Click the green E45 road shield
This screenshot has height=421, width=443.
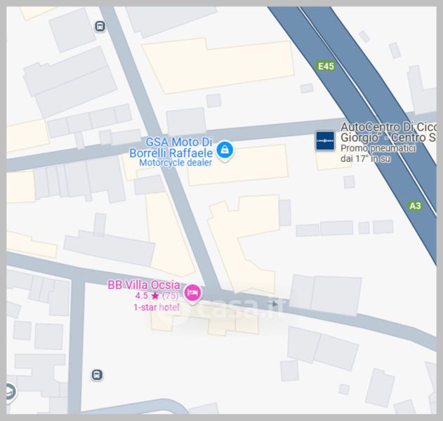pyautogui.click(x=326, y=67)
